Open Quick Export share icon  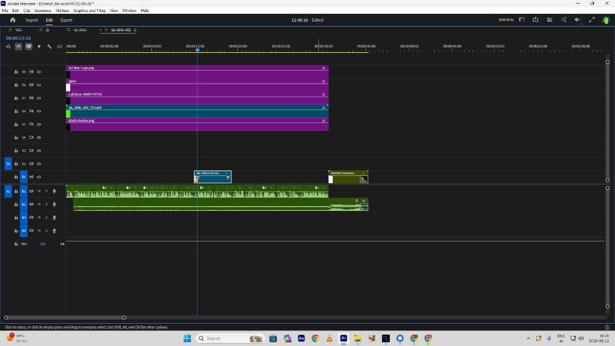tap(535, 20)
